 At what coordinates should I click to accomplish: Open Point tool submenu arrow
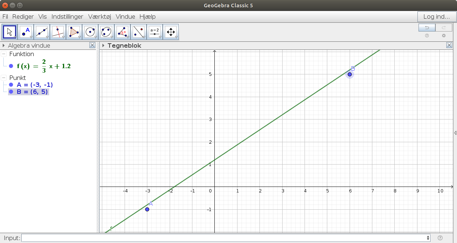click(31, 37)
